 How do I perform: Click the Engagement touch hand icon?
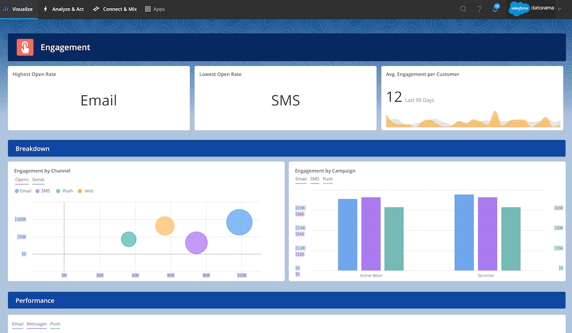tap(25, 47)
